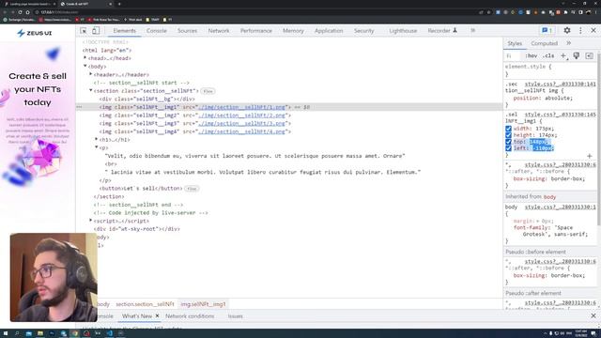Show more Styles sidebar tabs chevron

pos(569,43)
